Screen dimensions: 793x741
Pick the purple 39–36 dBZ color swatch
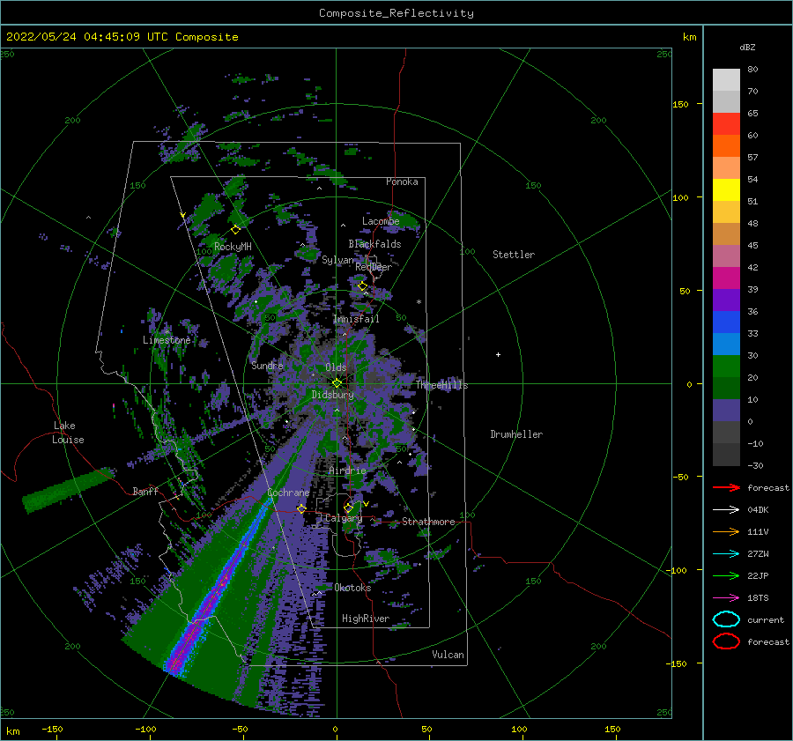click(x=726, y=300)
